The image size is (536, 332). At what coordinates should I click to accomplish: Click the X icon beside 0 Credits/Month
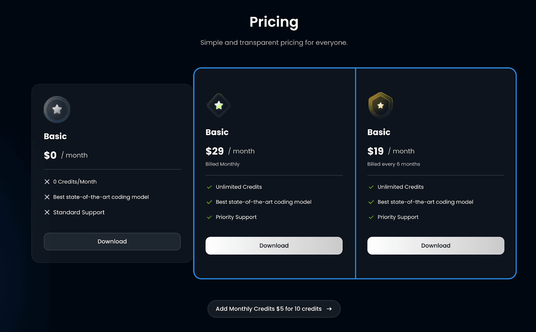[x=47, y=182]
